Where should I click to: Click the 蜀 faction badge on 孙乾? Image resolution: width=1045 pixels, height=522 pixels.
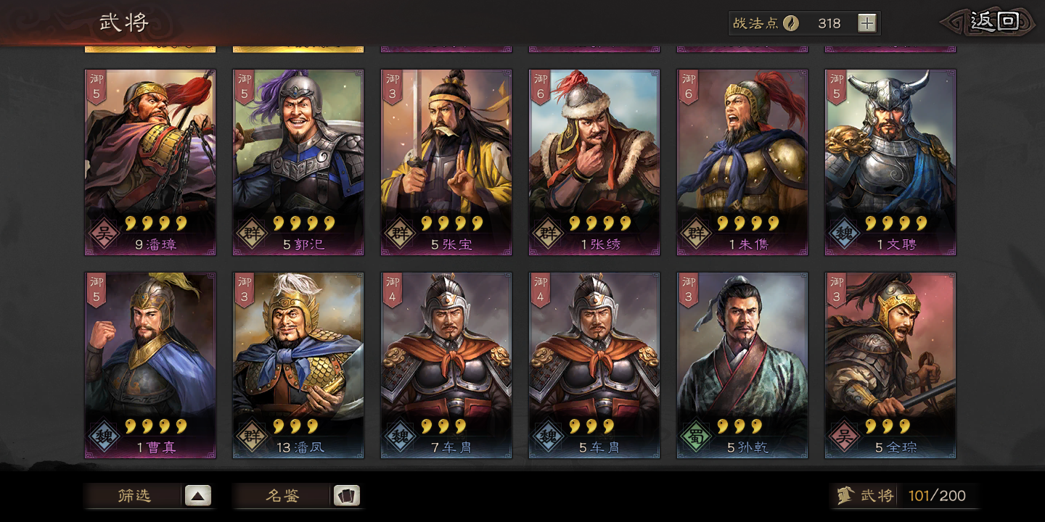(694, 436)
